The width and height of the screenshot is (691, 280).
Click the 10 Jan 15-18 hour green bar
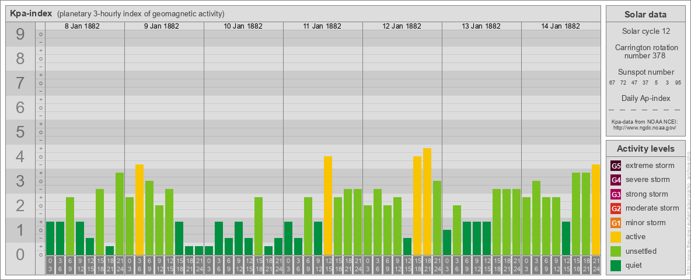258,226
